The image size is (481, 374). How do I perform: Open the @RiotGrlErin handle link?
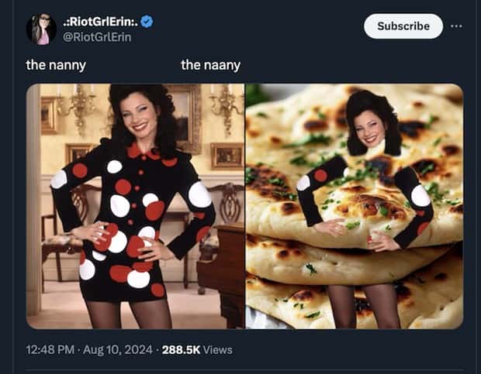[97, 36]
